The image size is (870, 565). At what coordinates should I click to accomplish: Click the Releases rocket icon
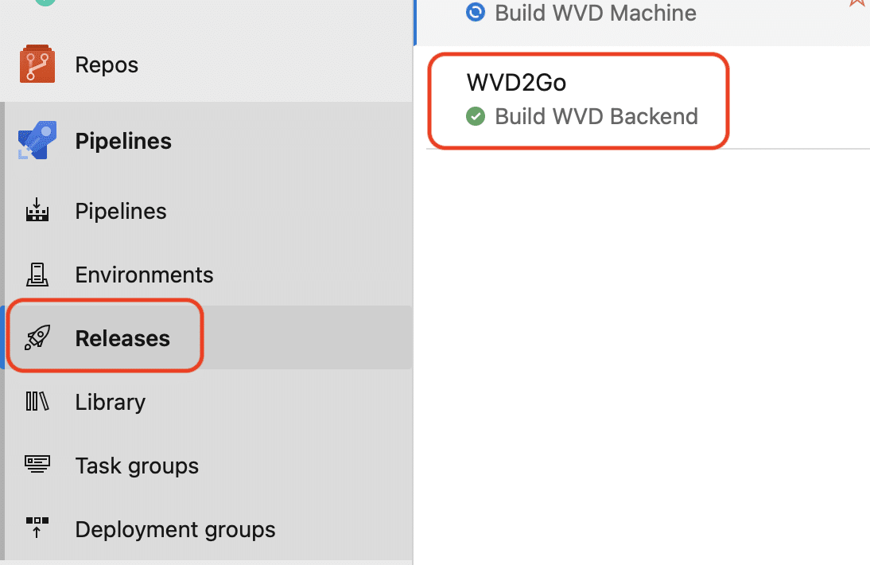coord(37,337)
